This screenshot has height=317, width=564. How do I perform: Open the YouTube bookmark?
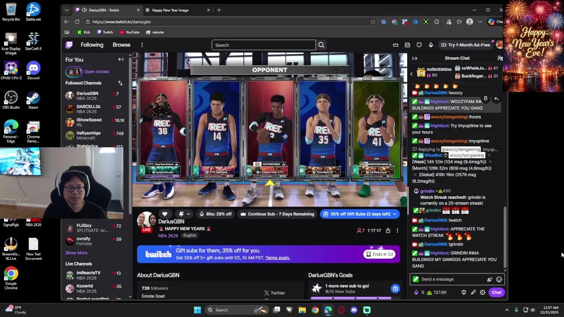(x=130, y=32)
